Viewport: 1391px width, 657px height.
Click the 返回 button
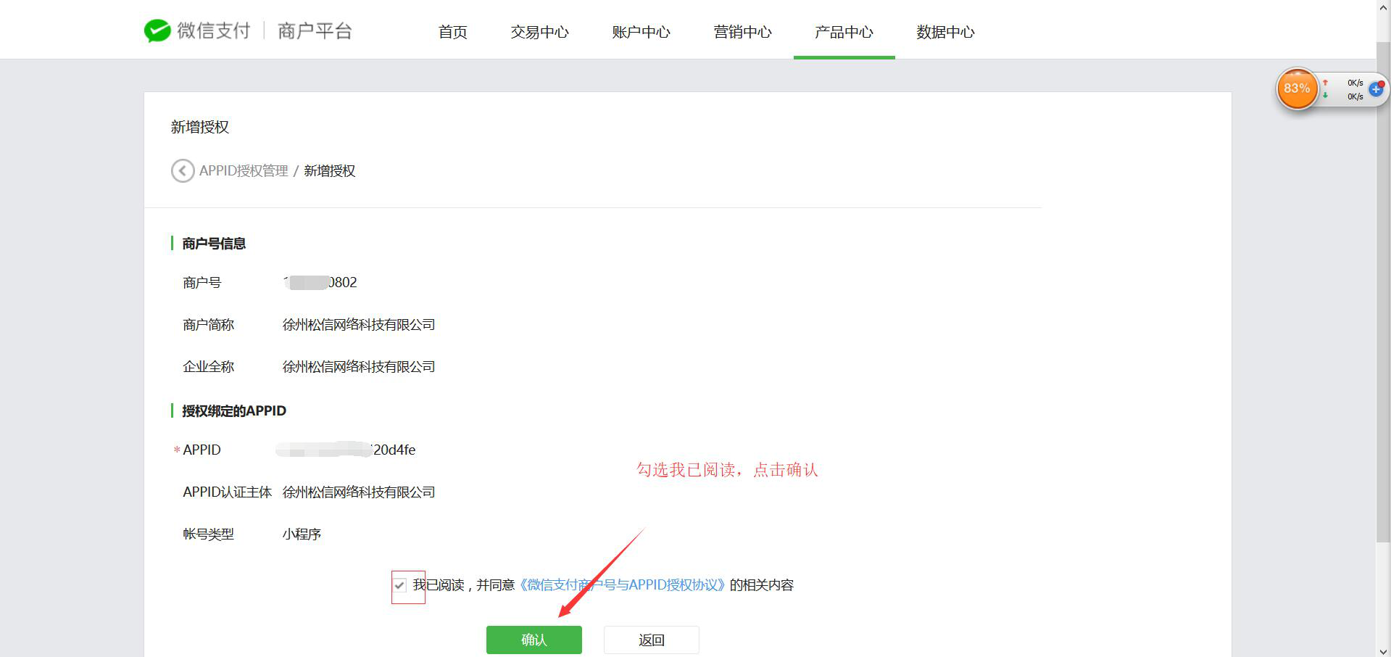(652, 640)
